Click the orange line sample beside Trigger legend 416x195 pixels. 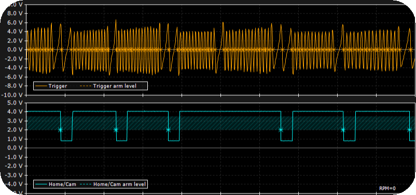(x=41, y=86)
